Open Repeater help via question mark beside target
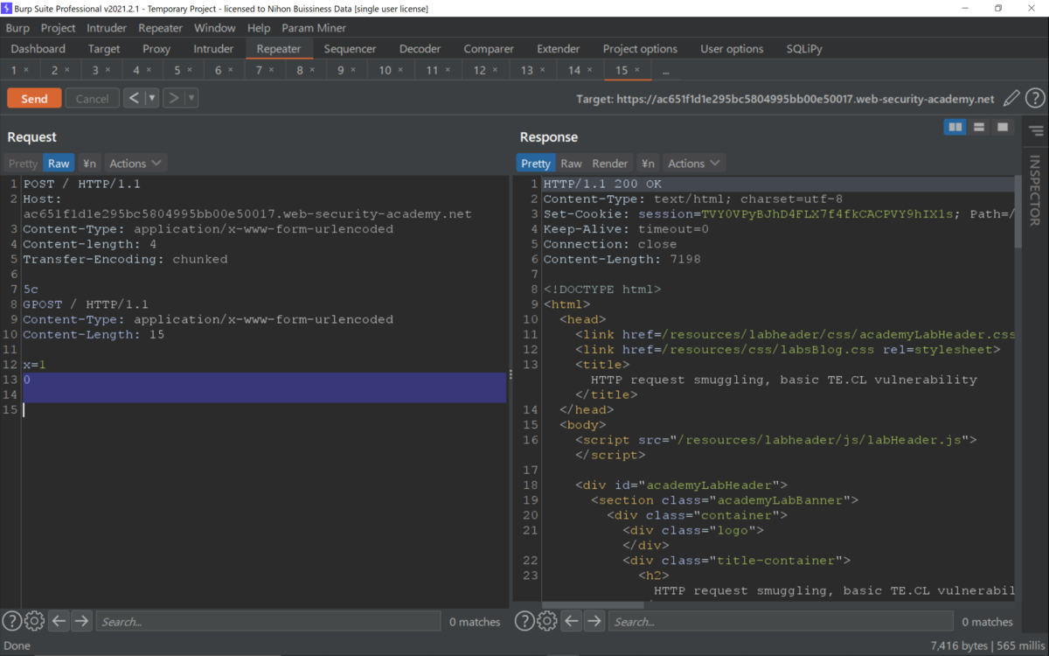Screen dimensions: 1049x656 (1035, 99)
